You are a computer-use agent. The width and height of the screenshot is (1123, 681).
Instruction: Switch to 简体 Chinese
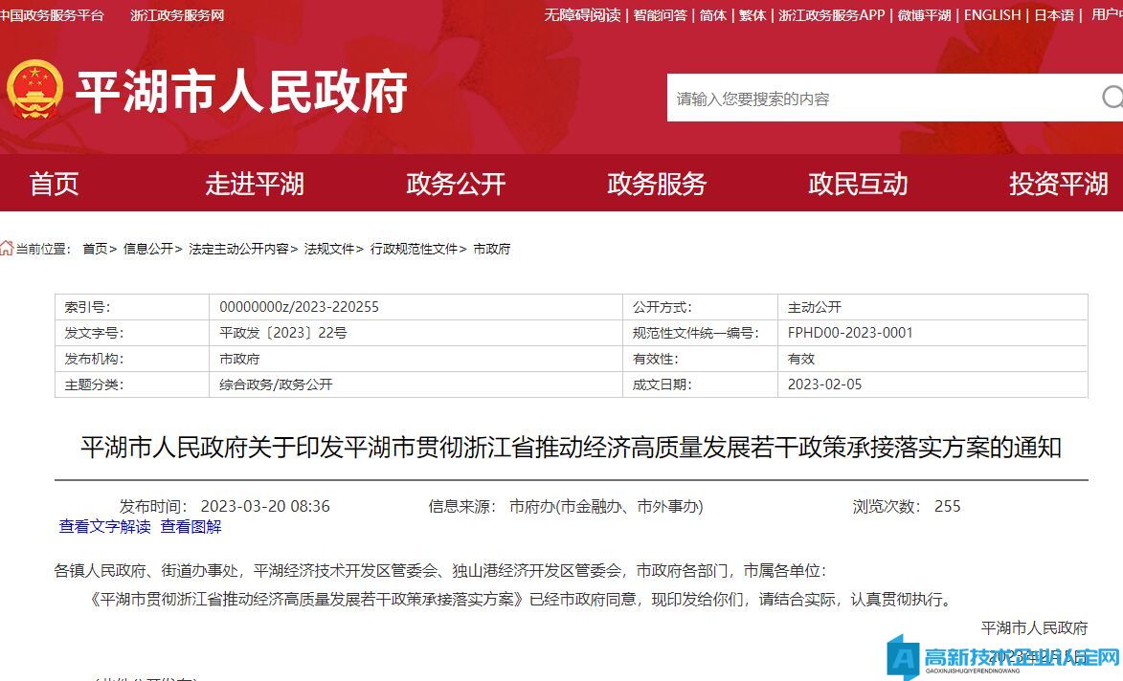pos(712,15)
